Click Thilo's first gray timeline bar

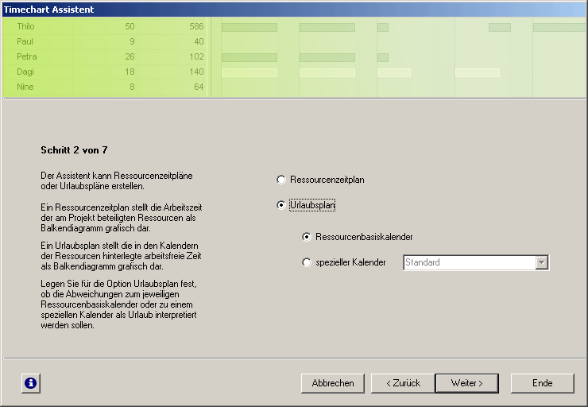(249, 27)
